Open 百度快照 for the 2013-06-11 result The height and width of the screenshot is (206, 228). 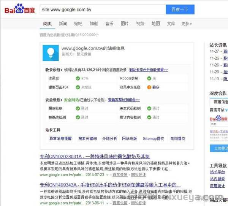(x=120, y=203)
